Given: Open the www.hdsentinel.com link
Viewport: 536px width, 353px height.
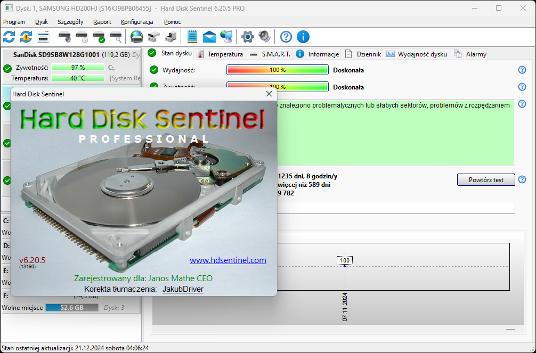Looking at the screenshot, I should 228,260.
